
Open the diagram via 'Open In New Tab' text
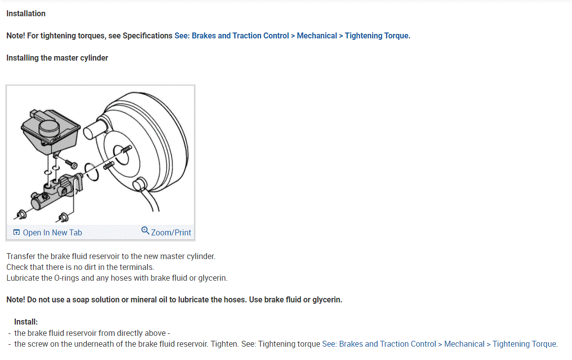tap(52, 232)
